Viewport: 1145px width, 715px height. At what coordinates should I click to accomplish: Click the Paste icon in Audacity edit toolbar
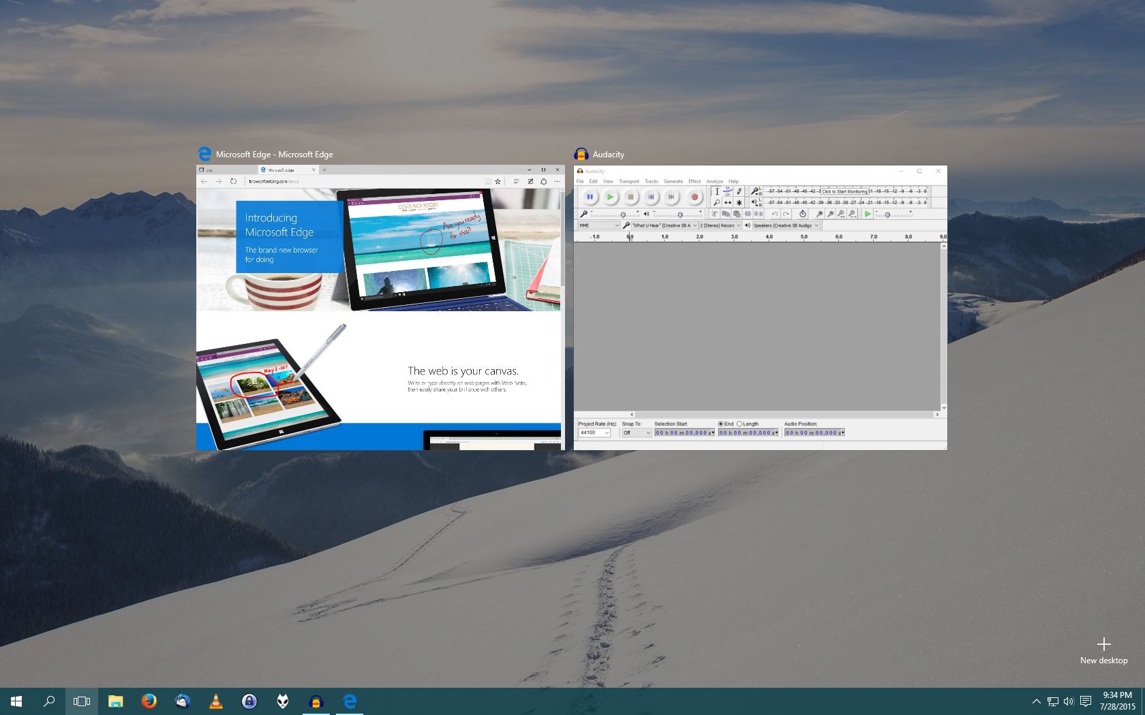pos(737,214)
